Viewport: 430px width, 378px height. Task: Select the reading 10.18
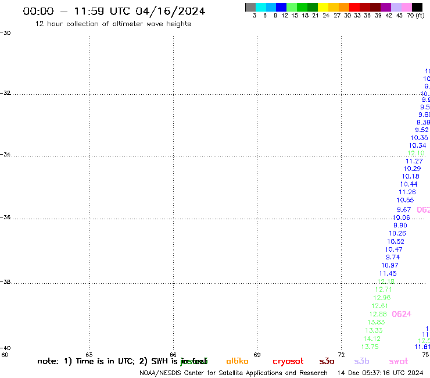[x=411, y=177]
